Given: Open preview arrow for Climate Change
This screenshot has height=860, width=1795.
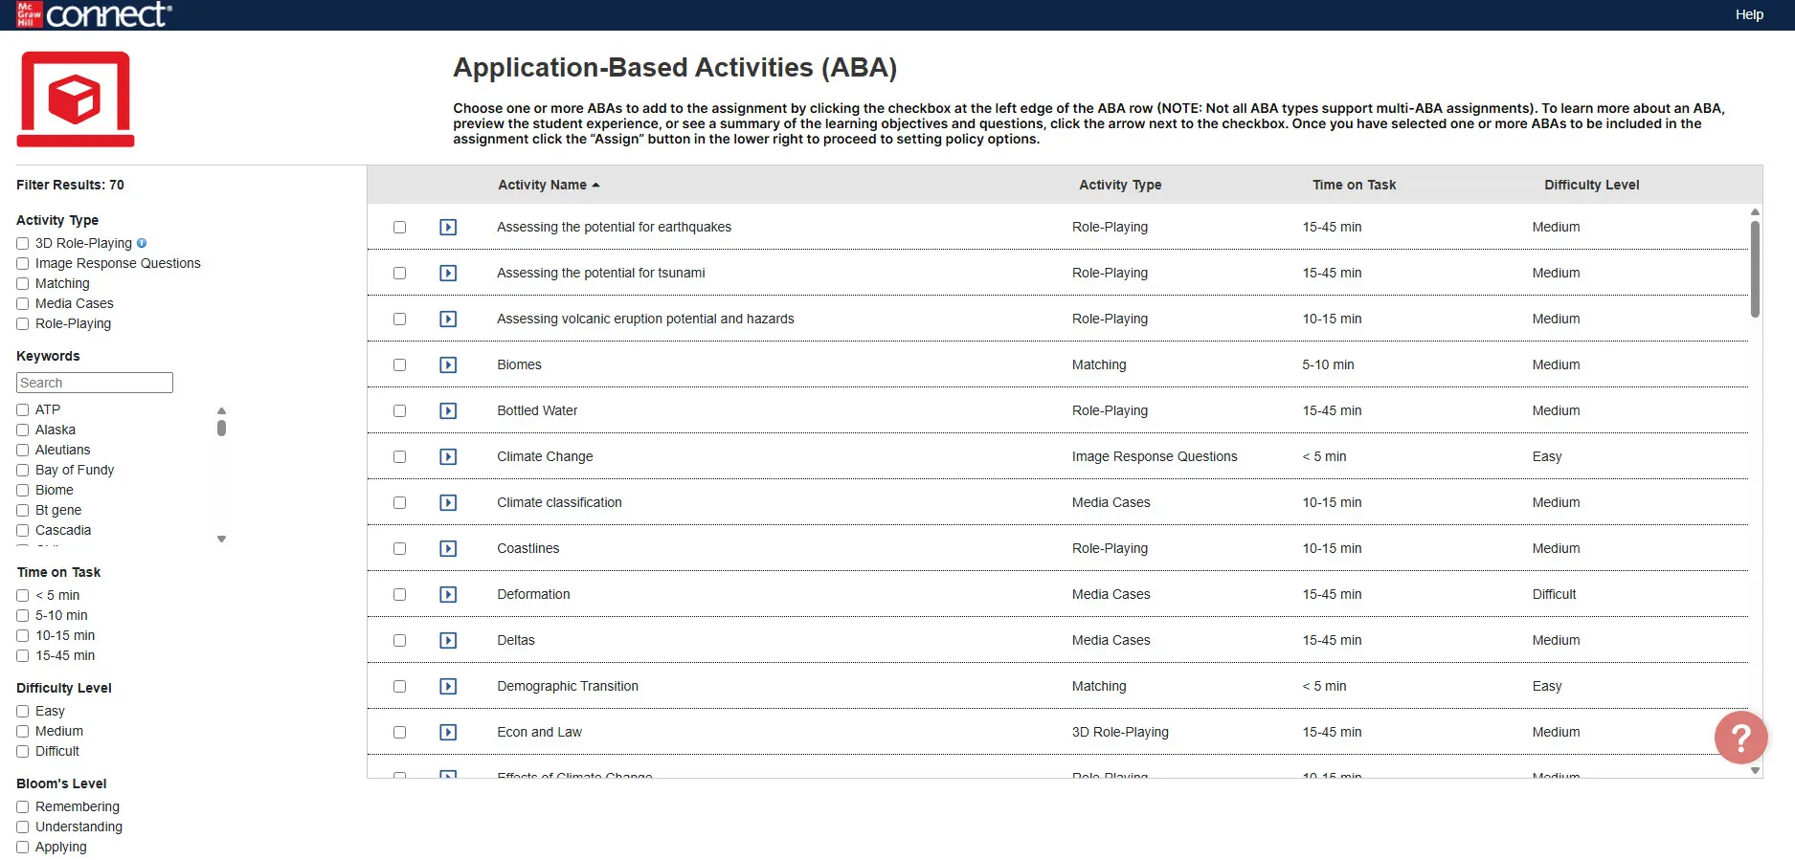Looking at the screenshot, I should pos(448,456).
